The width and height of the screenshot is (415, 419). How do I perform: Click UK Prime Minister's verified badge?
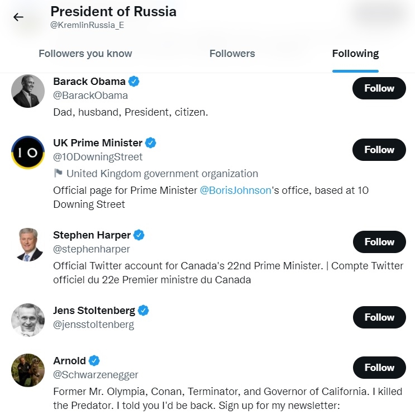click(x=151, y=143)
